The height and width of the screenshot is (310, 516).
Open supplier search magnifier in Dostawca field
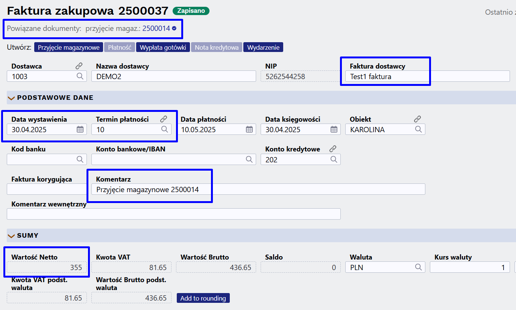(x=80, y=76)
